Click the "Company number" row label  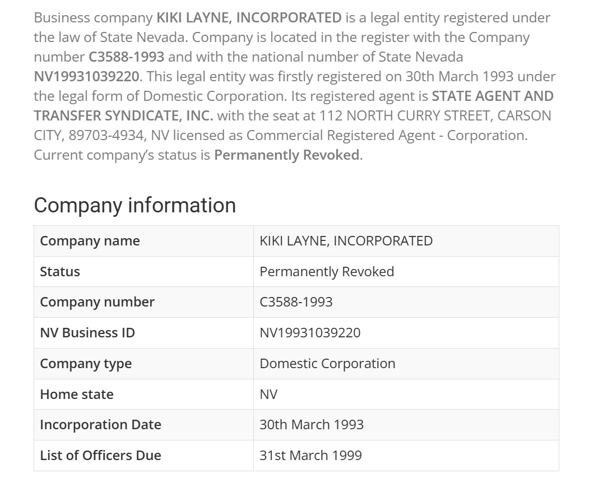tap(97, 302)
